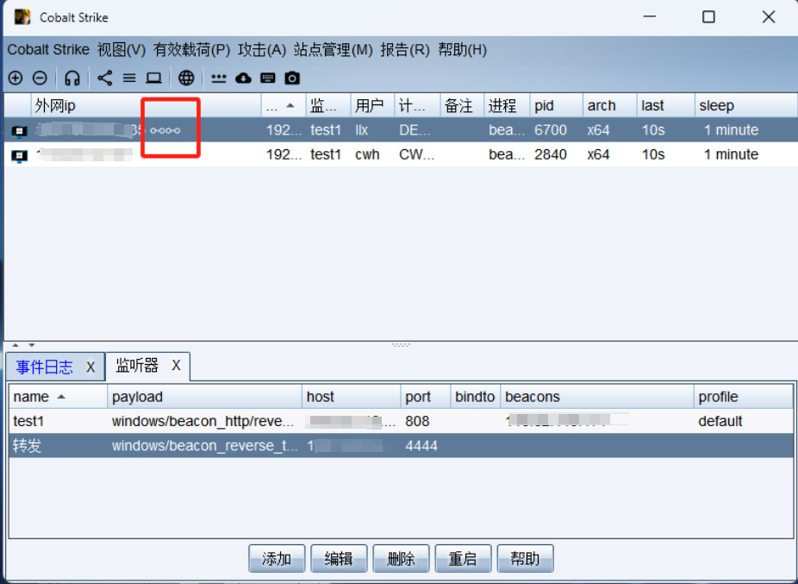The width and height of the screenshot is (798, 584).
Task: Switch to session table view icon
Action: (129, 78)
